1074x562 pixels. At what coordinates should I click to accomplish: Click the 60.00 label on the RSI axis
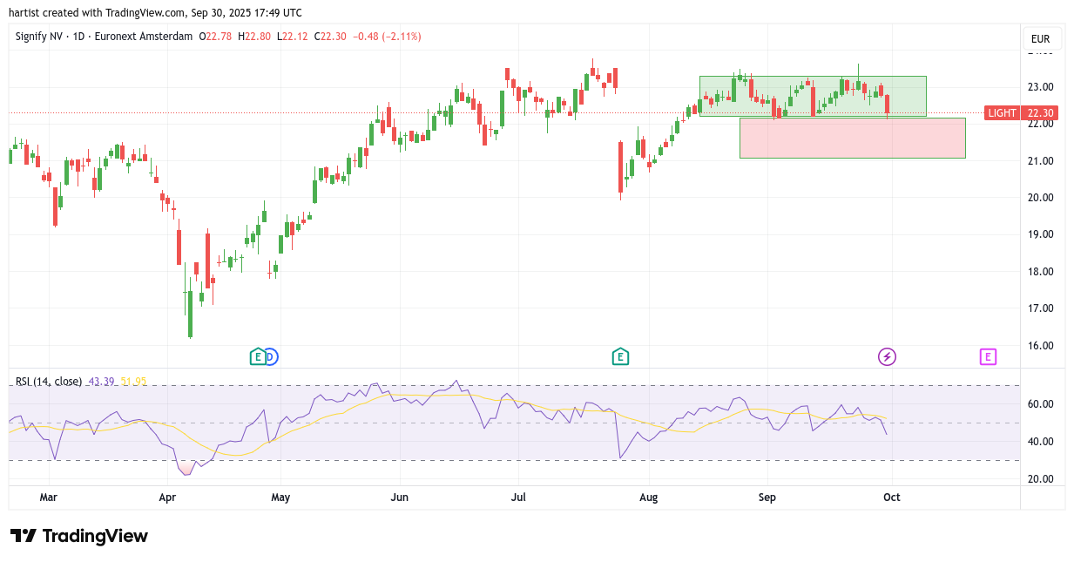[x=1040, y=404]
